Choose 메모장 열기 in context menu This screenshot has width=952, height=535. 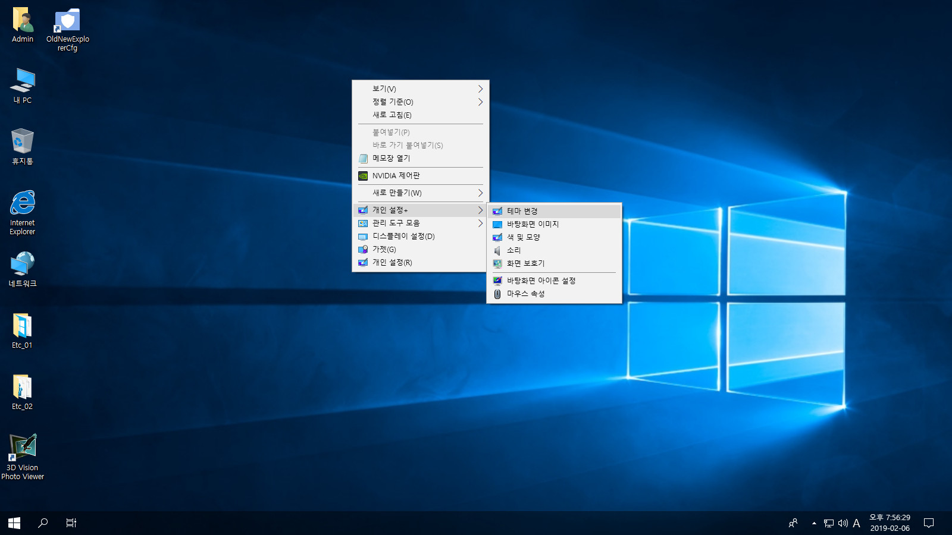pos(421,158)
